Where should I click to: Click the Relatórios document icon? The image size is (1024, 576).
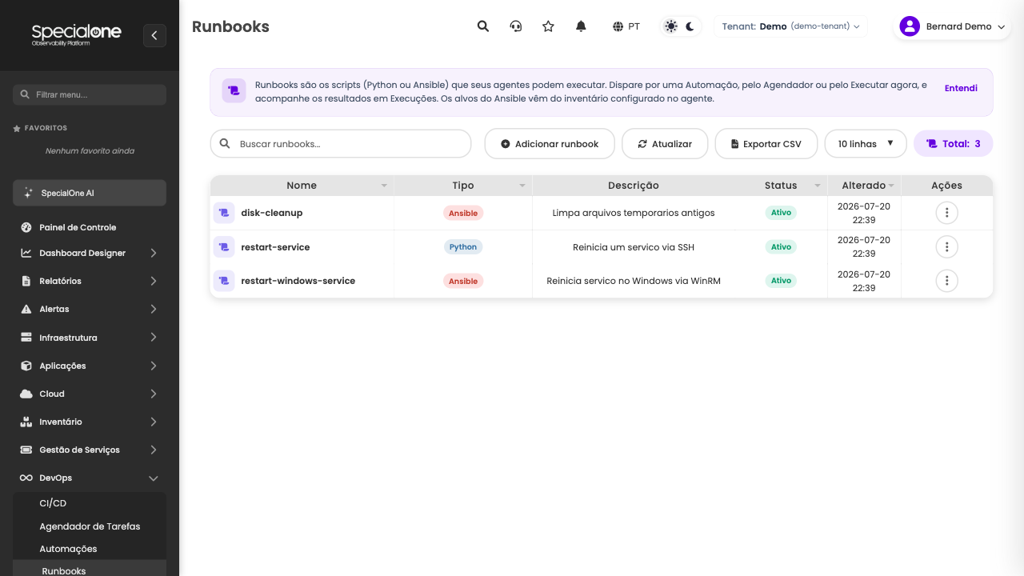pos(26,281)
